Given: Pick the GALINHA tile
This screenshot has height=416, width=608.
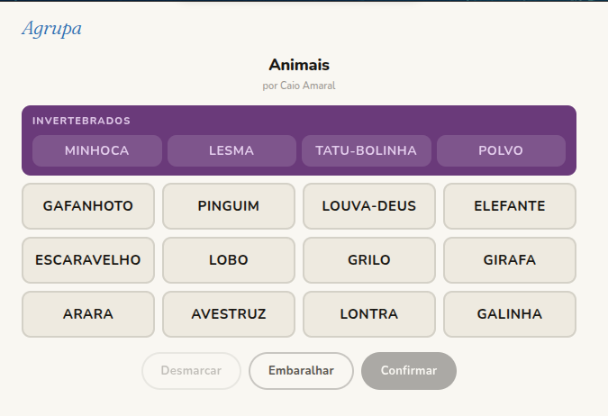Looking at the screenshot, I should pyautogui.click(x=510, y=314).
